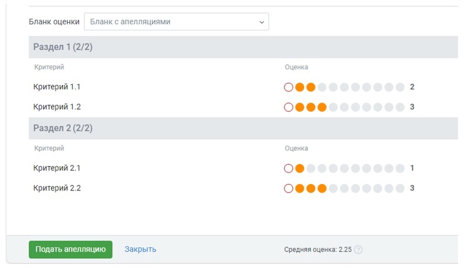Image resolution: width=464 pixels, height=270 pixels.
Task: Select third orange dot for Критерий 1.2
Action: pos(322,107)
